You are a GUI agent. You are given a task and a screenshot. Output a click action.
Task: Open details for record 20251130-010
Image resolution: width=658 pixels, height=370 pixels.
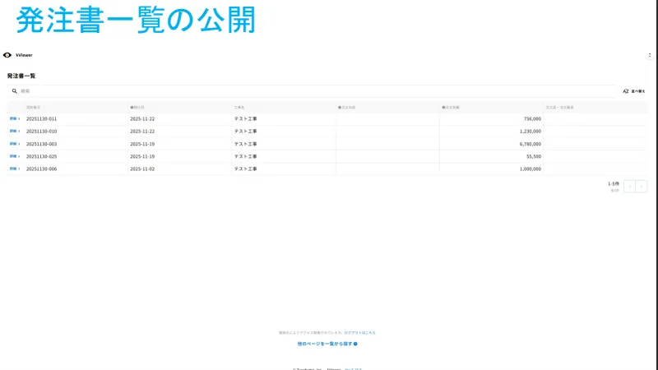pos(14,131)
